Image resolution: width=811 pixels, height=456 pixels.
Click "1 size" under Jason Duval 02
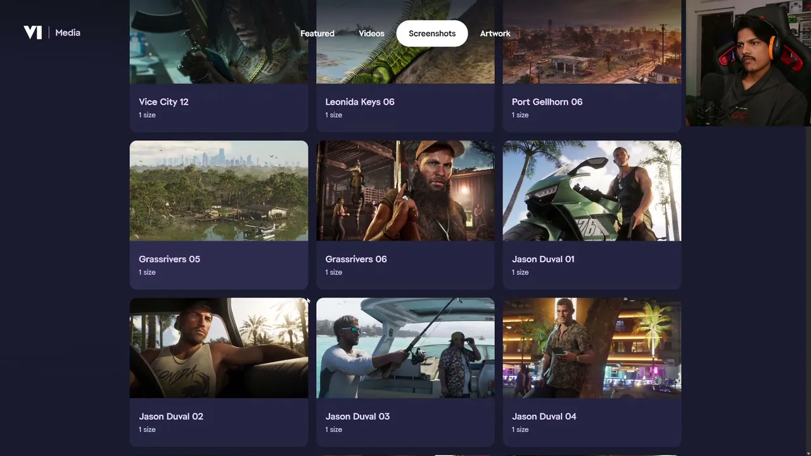[147, 429]
